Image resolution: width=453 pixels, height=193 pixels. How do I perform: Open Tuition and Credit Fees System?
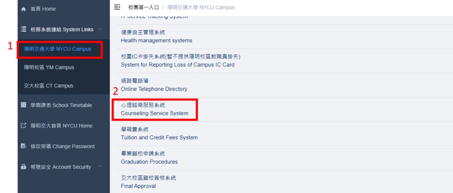pyautogui.click(x=159, y=137)
